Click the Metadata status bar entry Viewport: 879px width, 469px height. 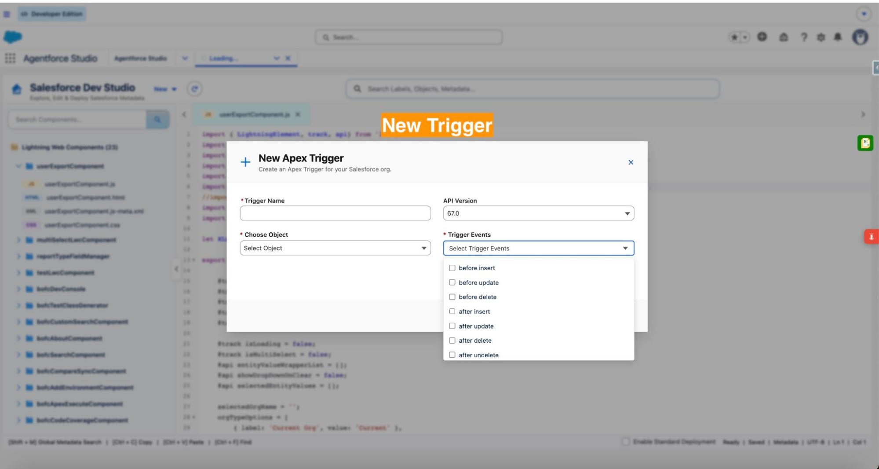(785, 442)
